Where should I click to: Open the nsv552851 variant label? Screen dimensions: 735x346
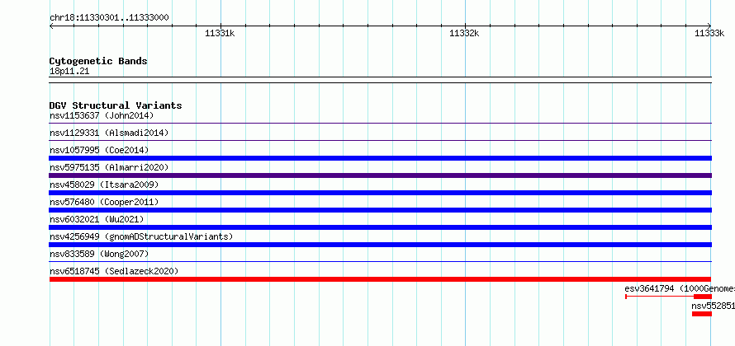click(x=714, y=306)
